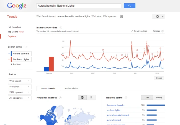
Task: Click news headline marker F on chart
Action: 144,49
